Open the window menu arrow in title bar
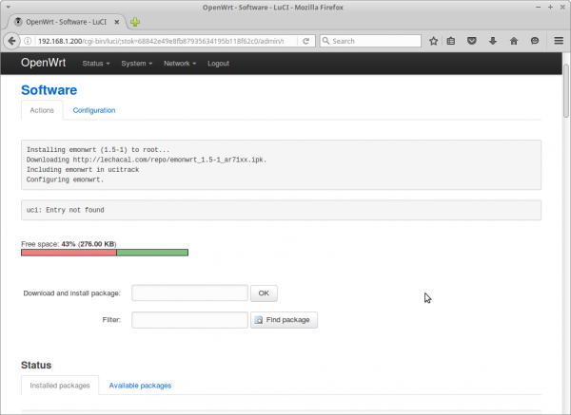The image size is (571, 415). coord(8,7)
